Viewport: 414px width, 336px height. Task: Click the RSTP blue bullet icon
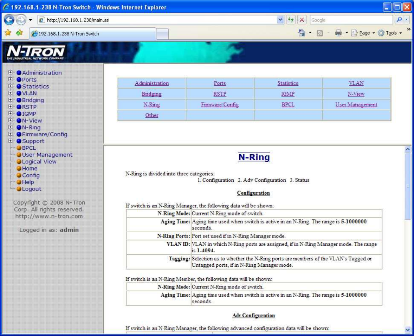pos(19,107)
